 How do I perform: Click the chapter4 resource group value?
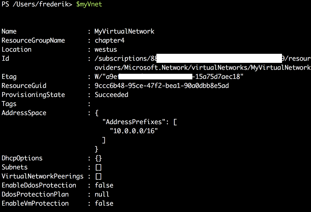click(110, 40)
